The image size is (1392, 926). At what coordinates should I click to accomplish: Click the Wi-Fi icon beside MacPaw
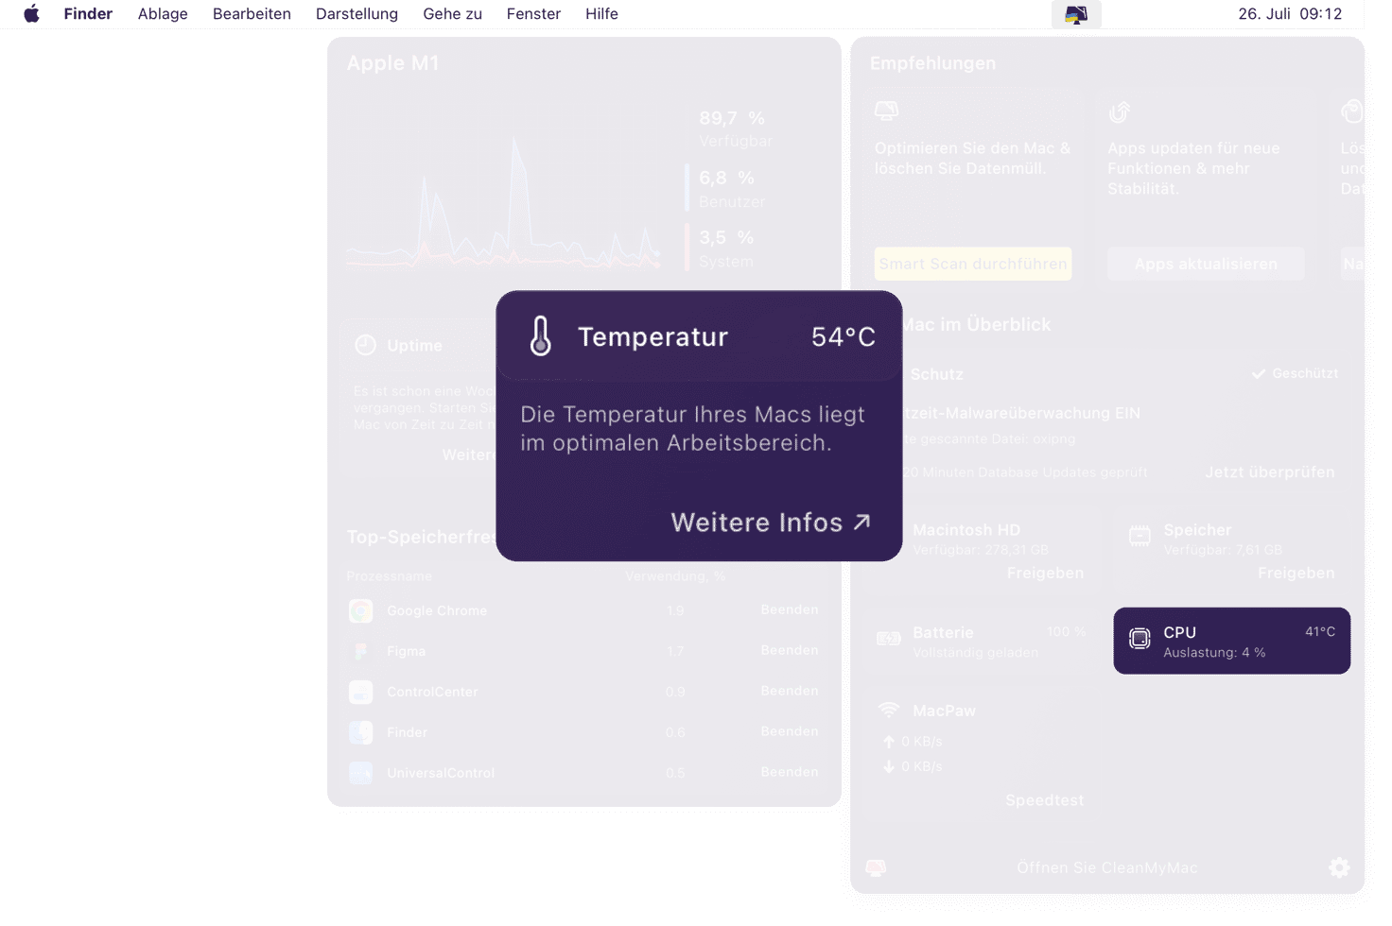[889, 710]
